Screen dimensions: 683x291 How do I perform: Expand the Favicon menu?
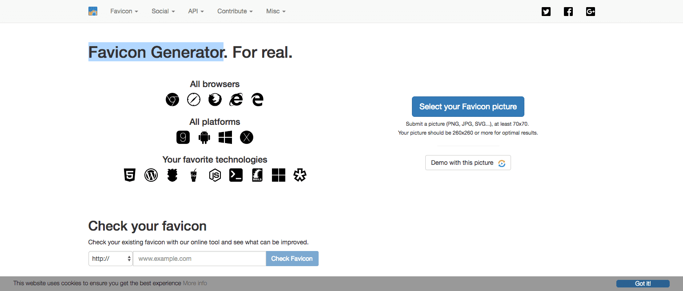pyautogui.click(x=124, y=11)
